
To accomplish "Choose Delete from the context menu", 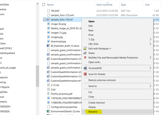I will [x=92, y=107].
